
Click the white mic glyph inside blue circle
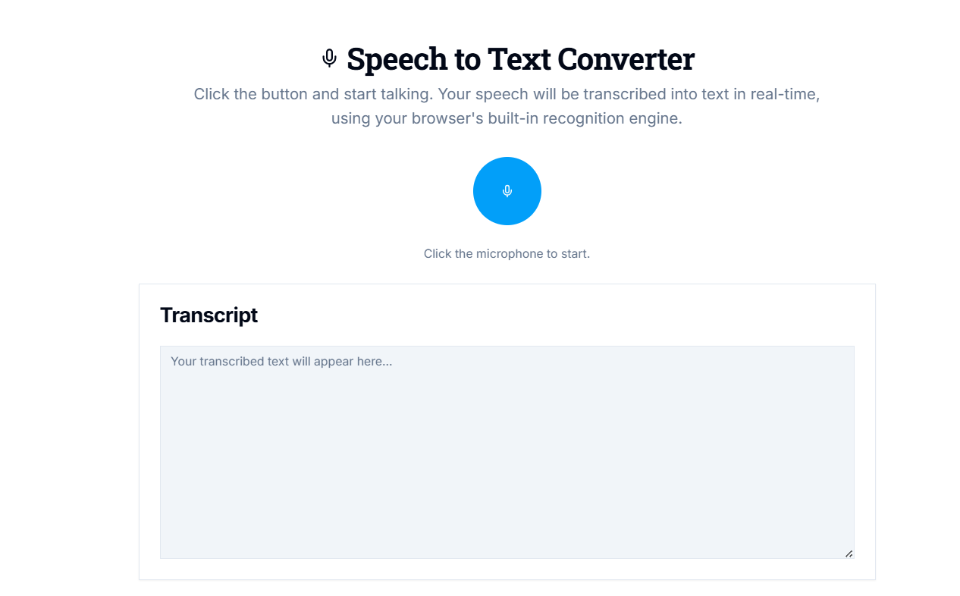pos(507,191)
